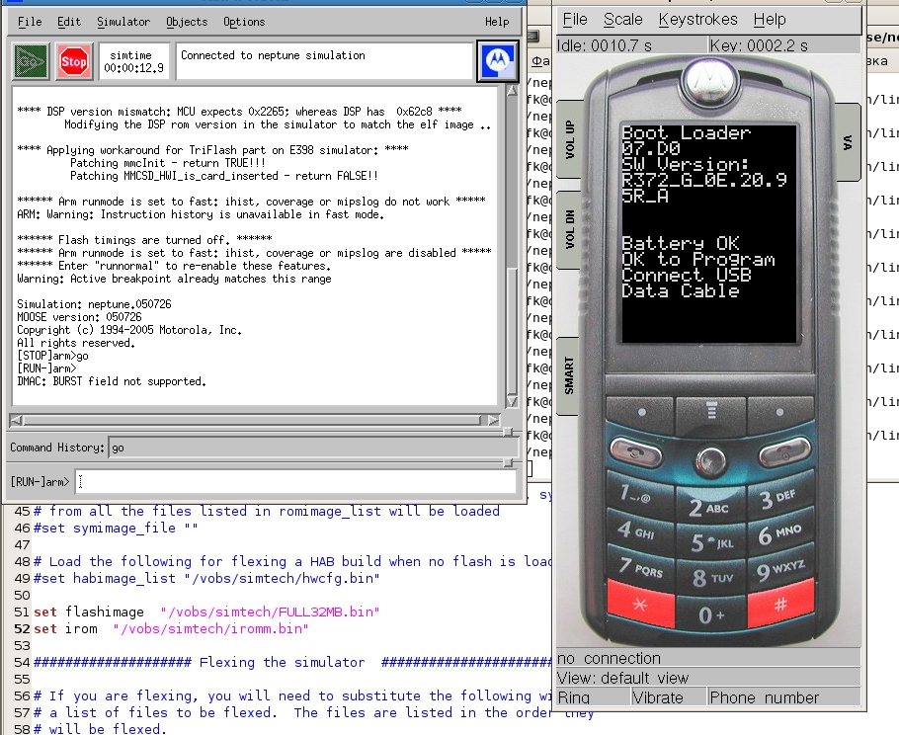Click the Command History field

[312, 448]
